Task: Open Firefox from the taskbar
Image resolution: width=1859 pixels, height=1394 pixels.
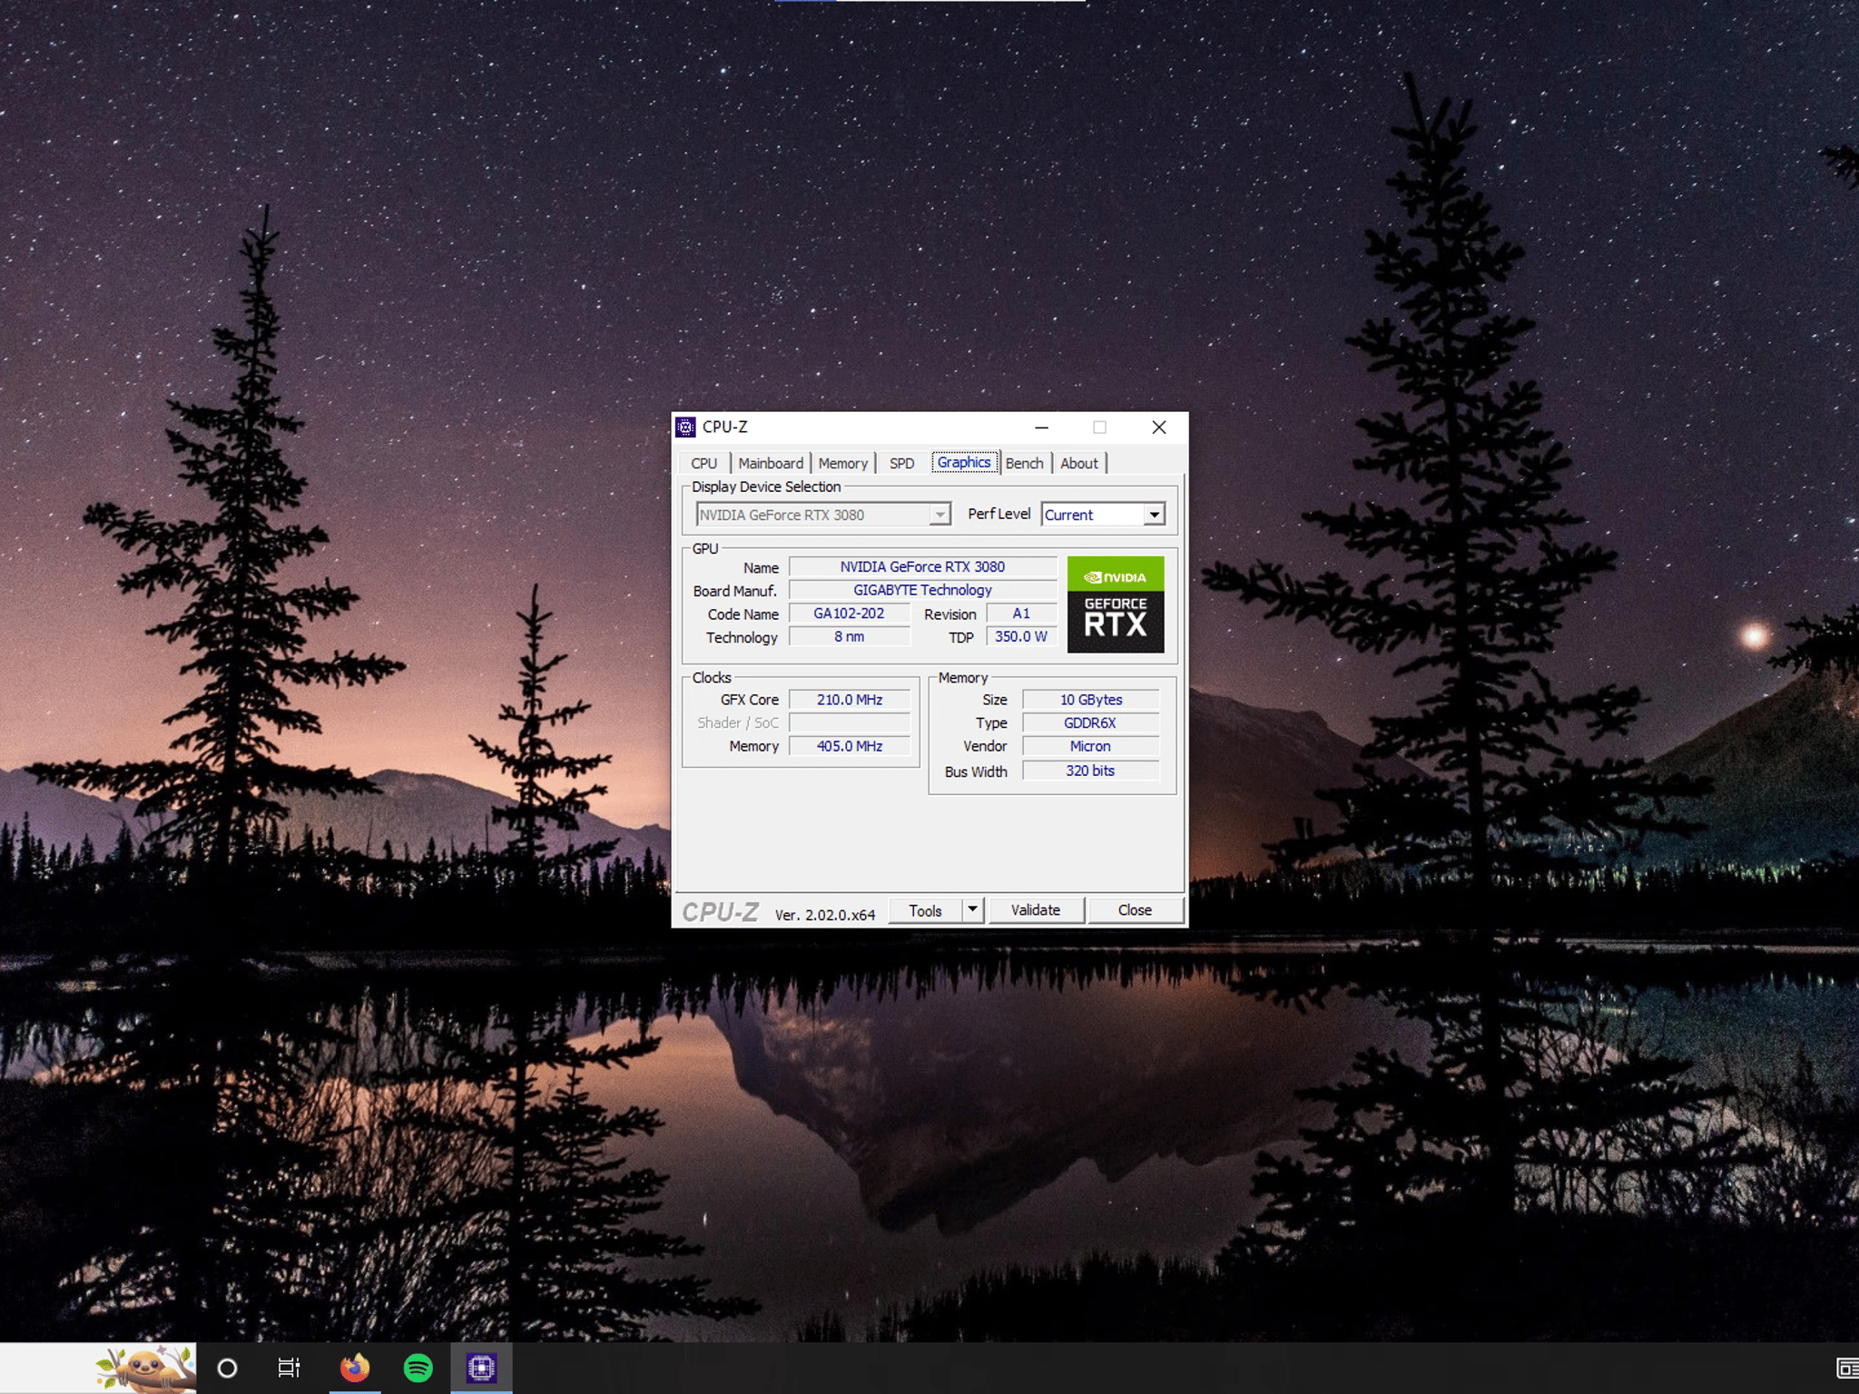Action: click(x=355, y=1368)
